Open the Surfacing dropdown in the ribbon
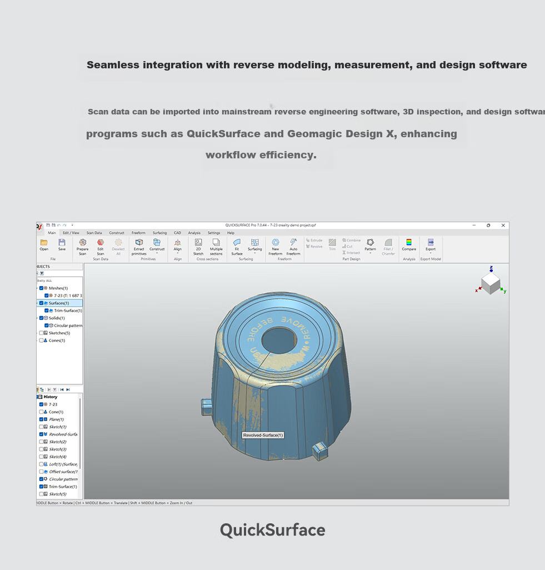The image size is (545, 570). 255,253
